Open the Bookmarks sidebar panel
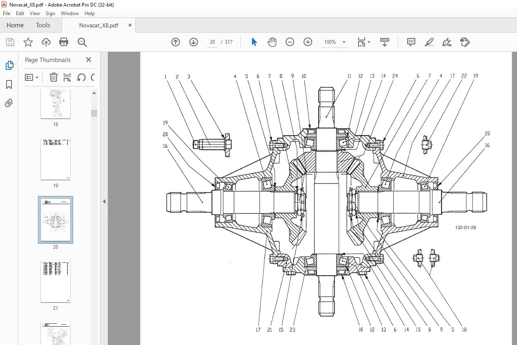517x345 pixels. 9,85
